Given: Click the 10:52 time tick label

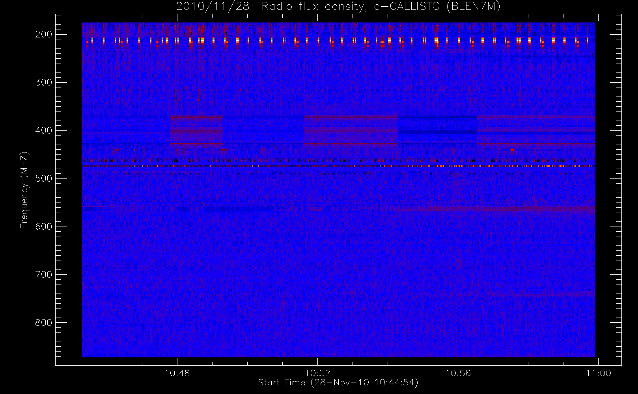Looking at the screenshot, I should coord(317,373).
